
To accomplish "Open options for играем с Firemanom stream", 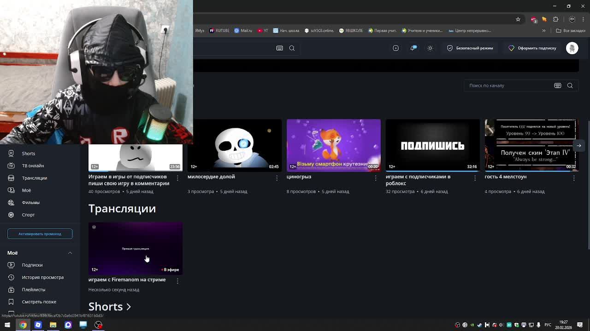I will (x=177, y=281).
